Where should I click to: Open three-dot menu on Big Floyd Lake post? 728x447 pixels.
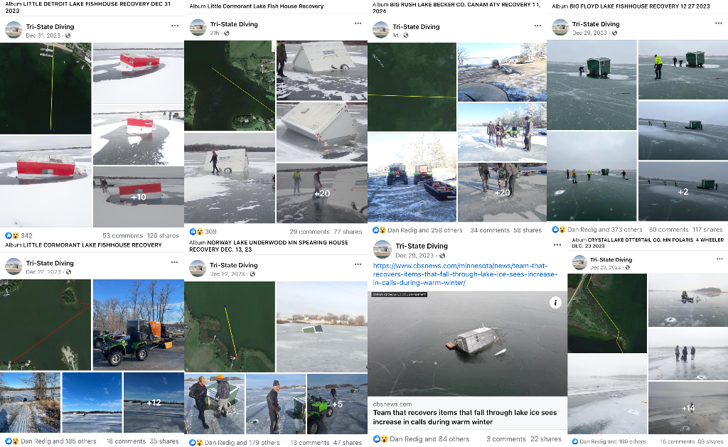[719, 23]
